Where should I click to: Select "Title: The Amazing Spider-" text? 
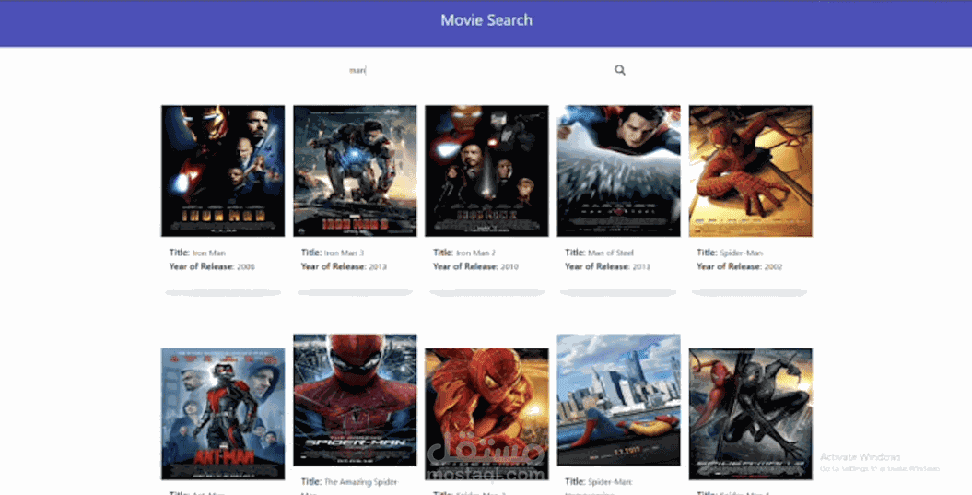349,481
